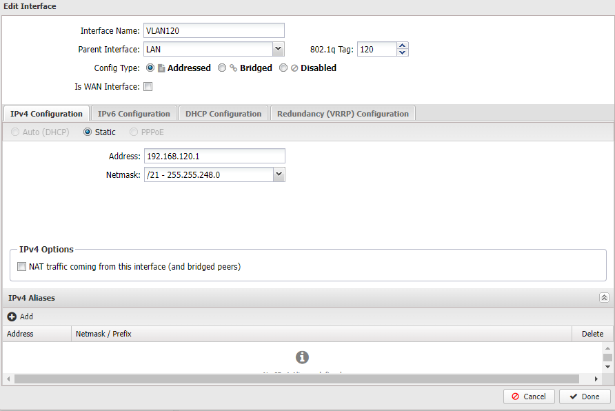Open the Parent Interface dropdown

(x=278, y=49)
